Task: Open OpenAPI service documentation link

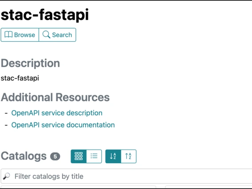Action: pos(63,125)
